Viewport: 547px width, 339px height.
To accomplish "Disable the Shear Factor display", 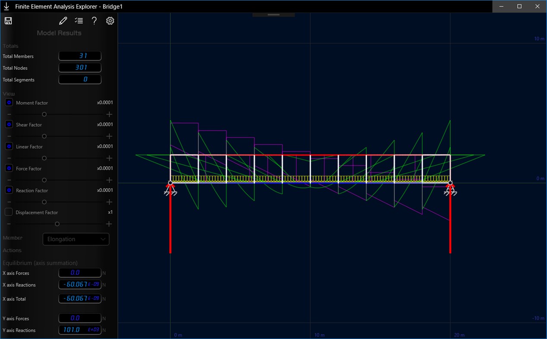I will (x=9, y=124).
